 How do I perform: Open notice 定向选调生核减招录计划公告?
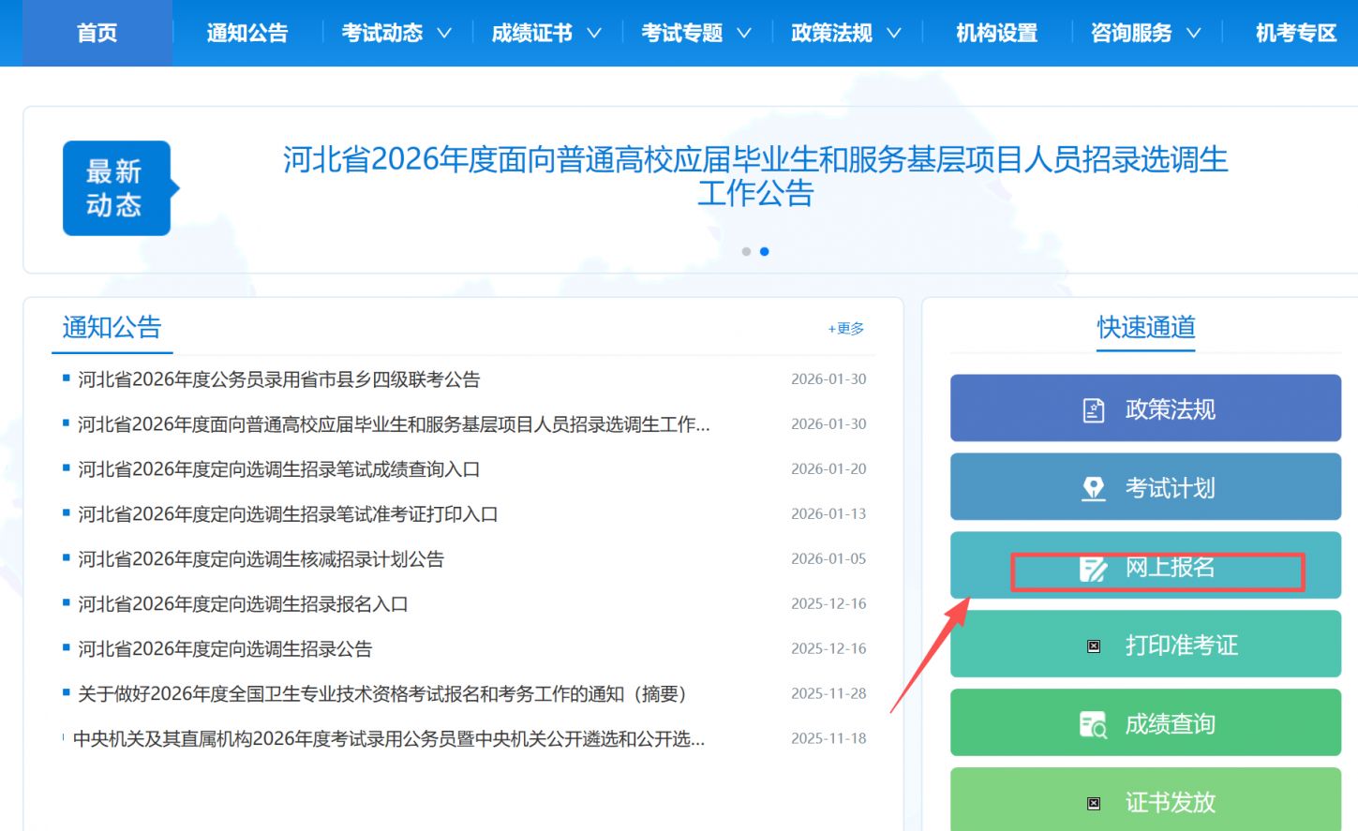pos(261,559)
